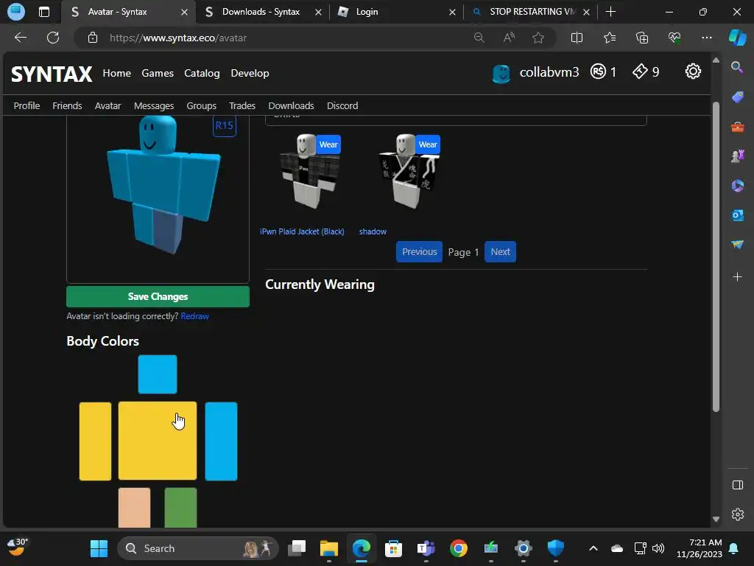The height and width of the screenshot is (566, 754).
Task: Open a new browser tab
Action: [610, 12]
